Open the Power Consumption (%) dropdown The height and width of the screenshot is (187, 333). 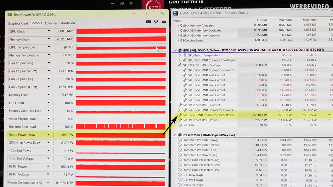point(48,182)
